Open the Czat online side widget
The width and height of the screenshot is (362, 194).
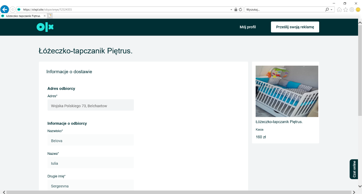pos(354,169)
